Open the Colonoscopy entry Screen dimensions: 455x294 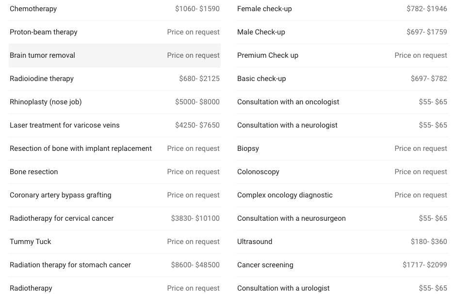pyautogui.click(x=342, y=172)
